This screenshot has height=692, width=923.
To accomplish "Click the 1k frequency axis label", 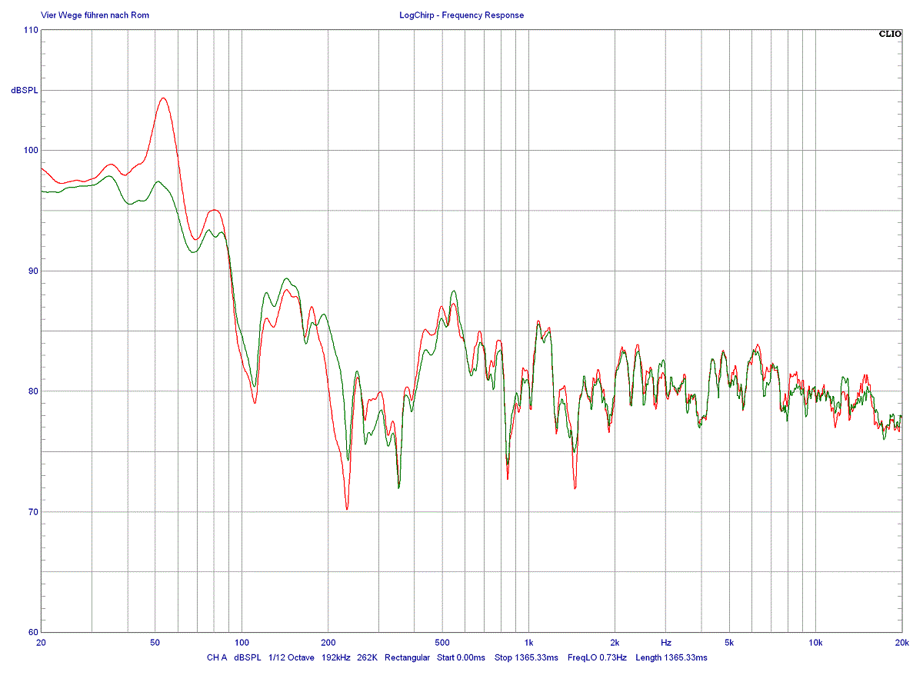I will [x=528, y=642].
